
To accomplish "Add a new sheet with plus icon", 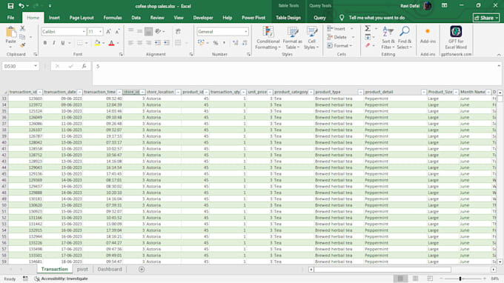I will coord(142,269).
